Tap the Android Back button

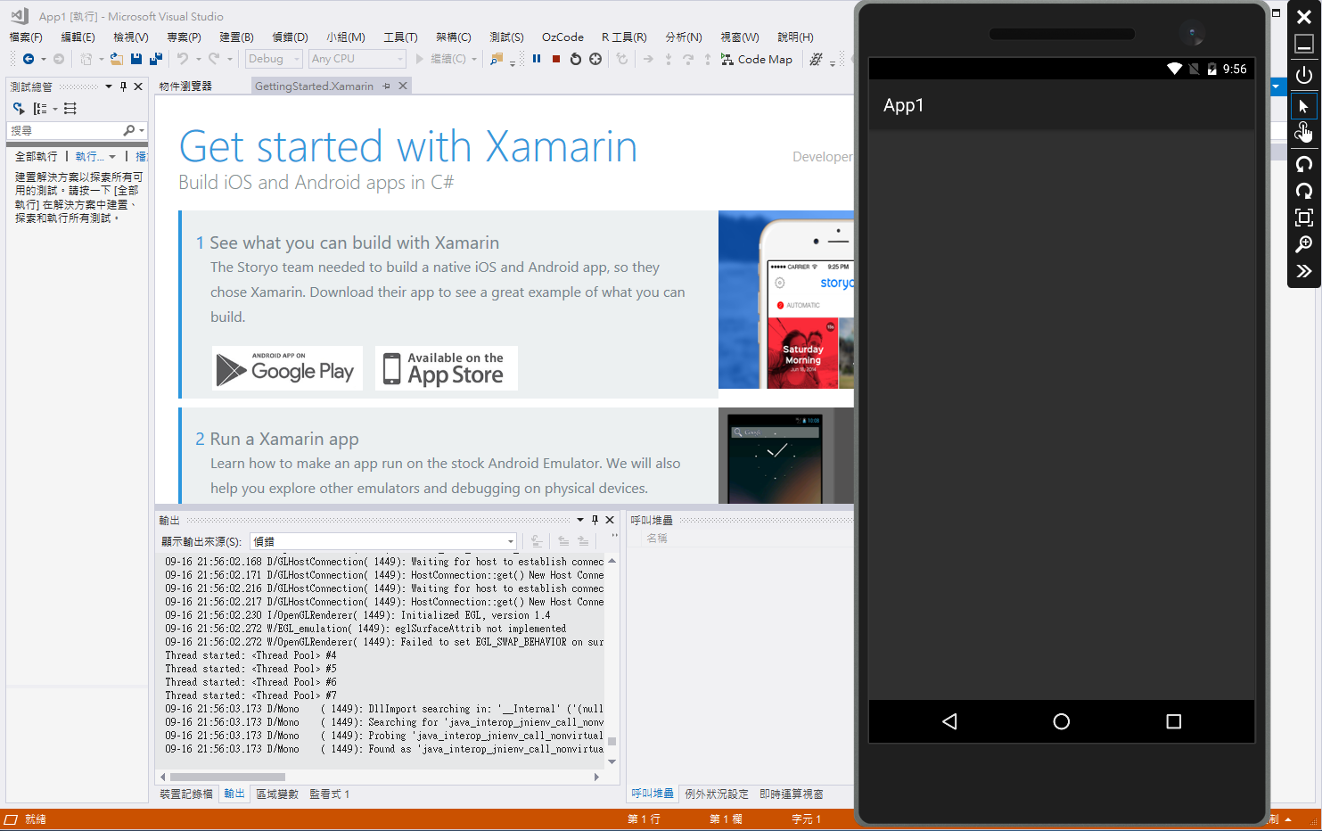pyautogui.click(x=949, y=721)
